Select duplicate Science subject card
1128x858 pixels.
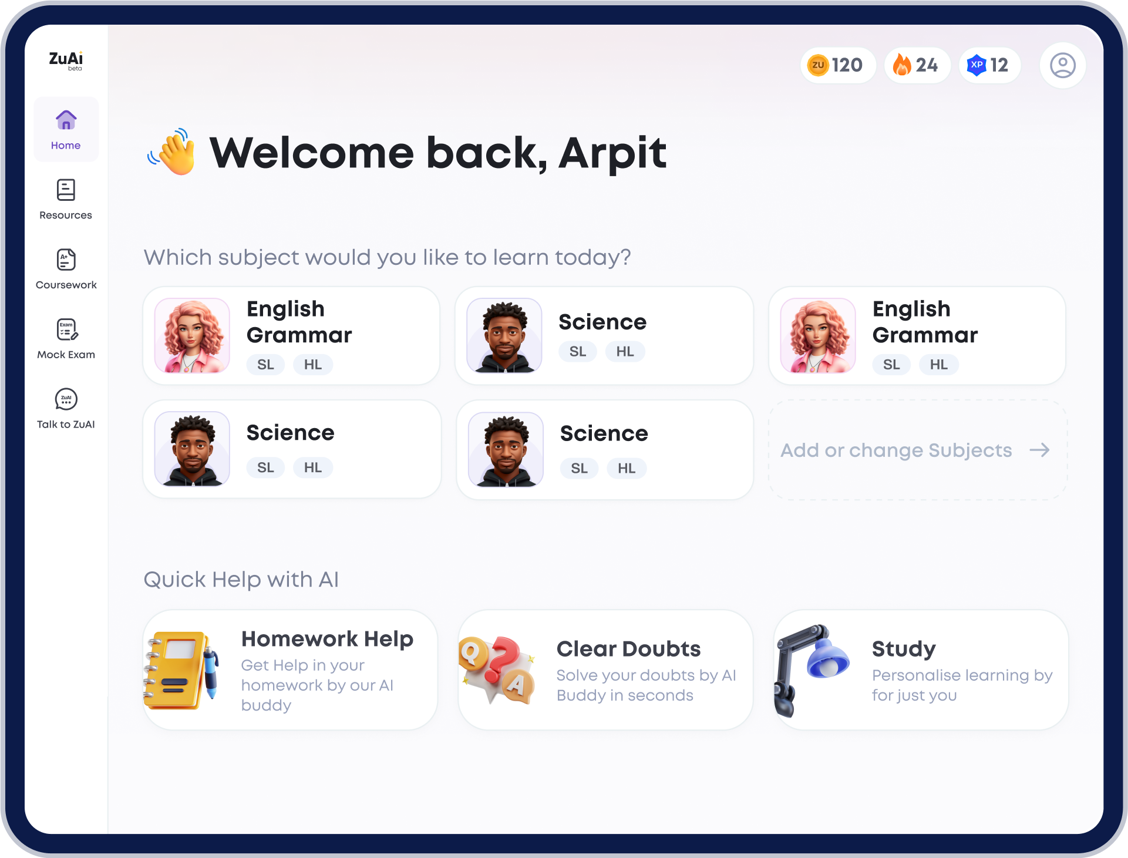pyautogui.click(x=604, y=450)
